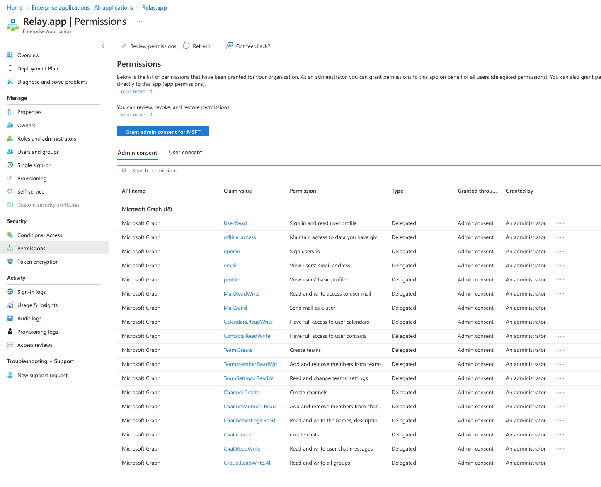Switch to the User consent tab

185,152
